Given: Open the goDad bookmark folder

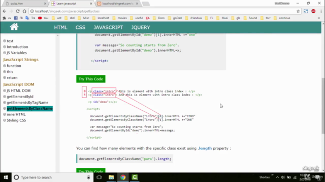Looking at the screenshot, I should pyautogui.click(x=175, y=18).
